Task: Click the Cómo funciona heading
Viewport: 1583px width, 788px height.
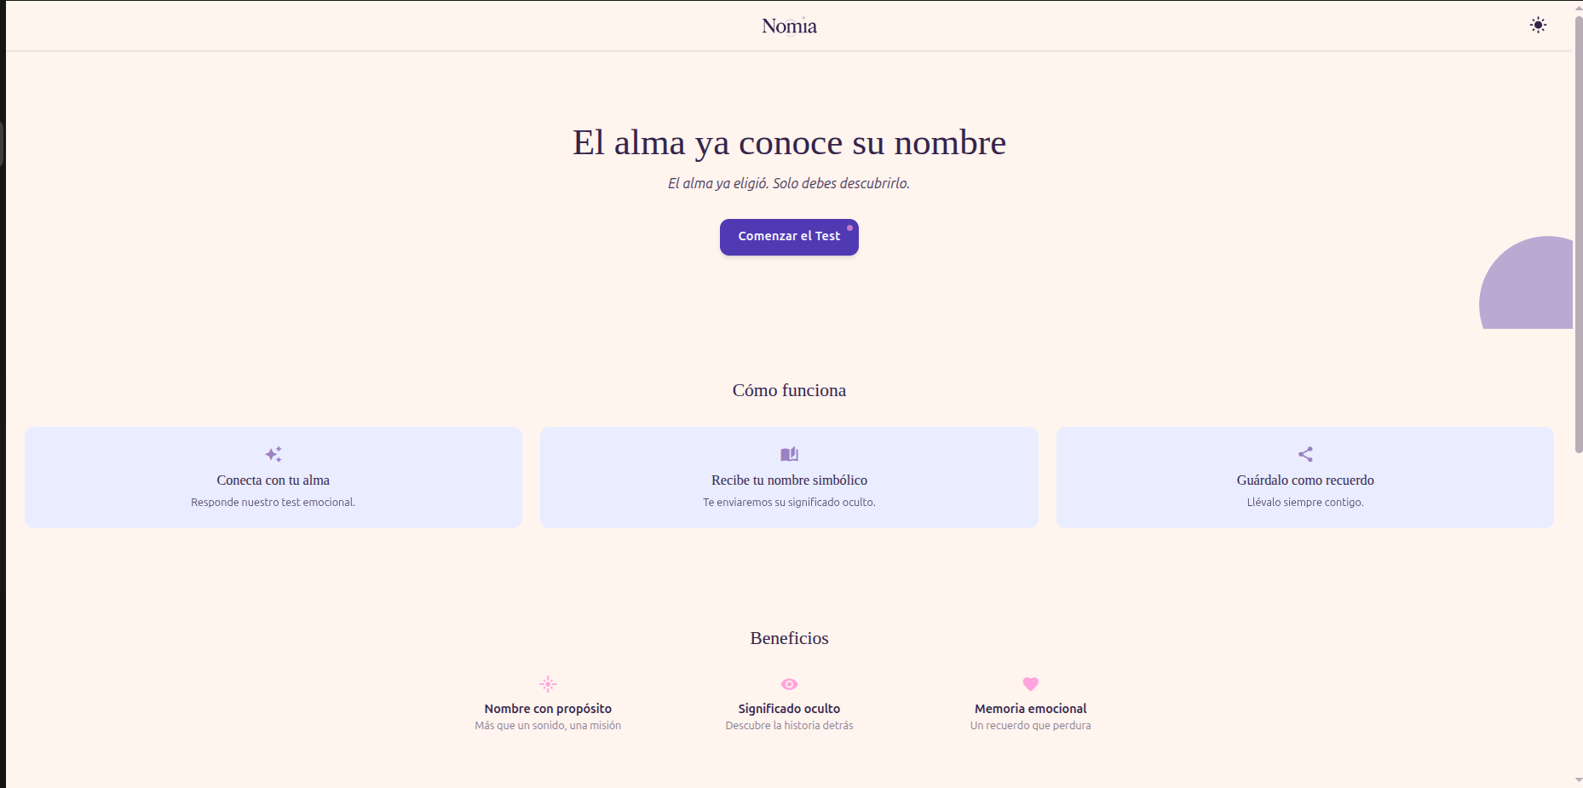Action: [x=788, y=390]
